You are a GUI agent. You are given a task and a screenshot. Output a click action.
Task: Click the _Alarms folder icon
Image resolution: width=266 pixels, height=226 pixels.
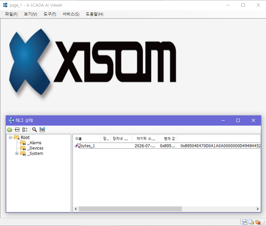click(23, 143)
